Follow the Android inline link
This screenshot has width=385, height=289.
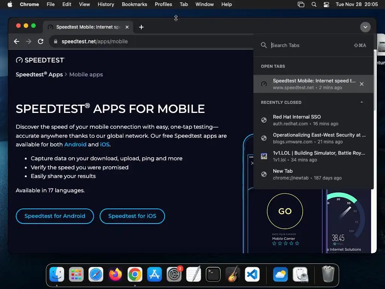coord(75,144)
